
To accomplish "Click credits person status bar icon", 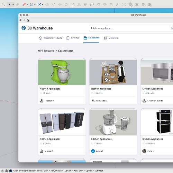I will tap(7, 171).
